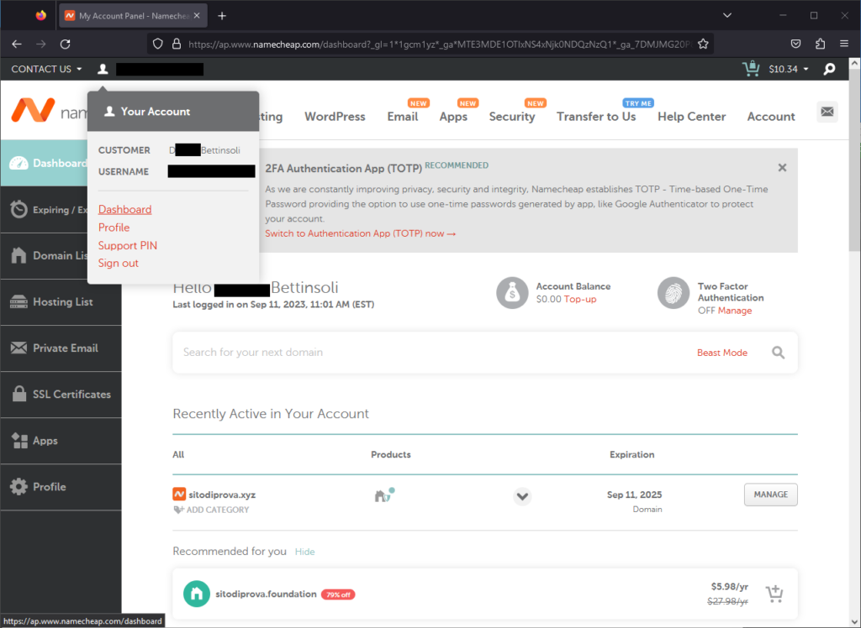Click the sitodiprova.foundation house icon

pyautogui.click(x=197, y=594)
